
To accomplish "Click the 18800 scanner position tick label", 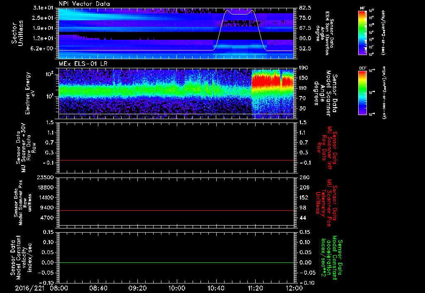I will click(x=45, y=187).
